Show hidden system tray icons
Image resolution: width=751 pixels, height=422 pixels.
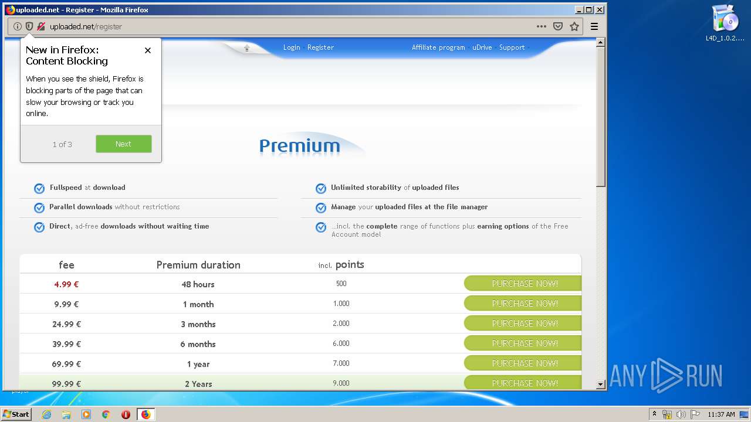654,414
